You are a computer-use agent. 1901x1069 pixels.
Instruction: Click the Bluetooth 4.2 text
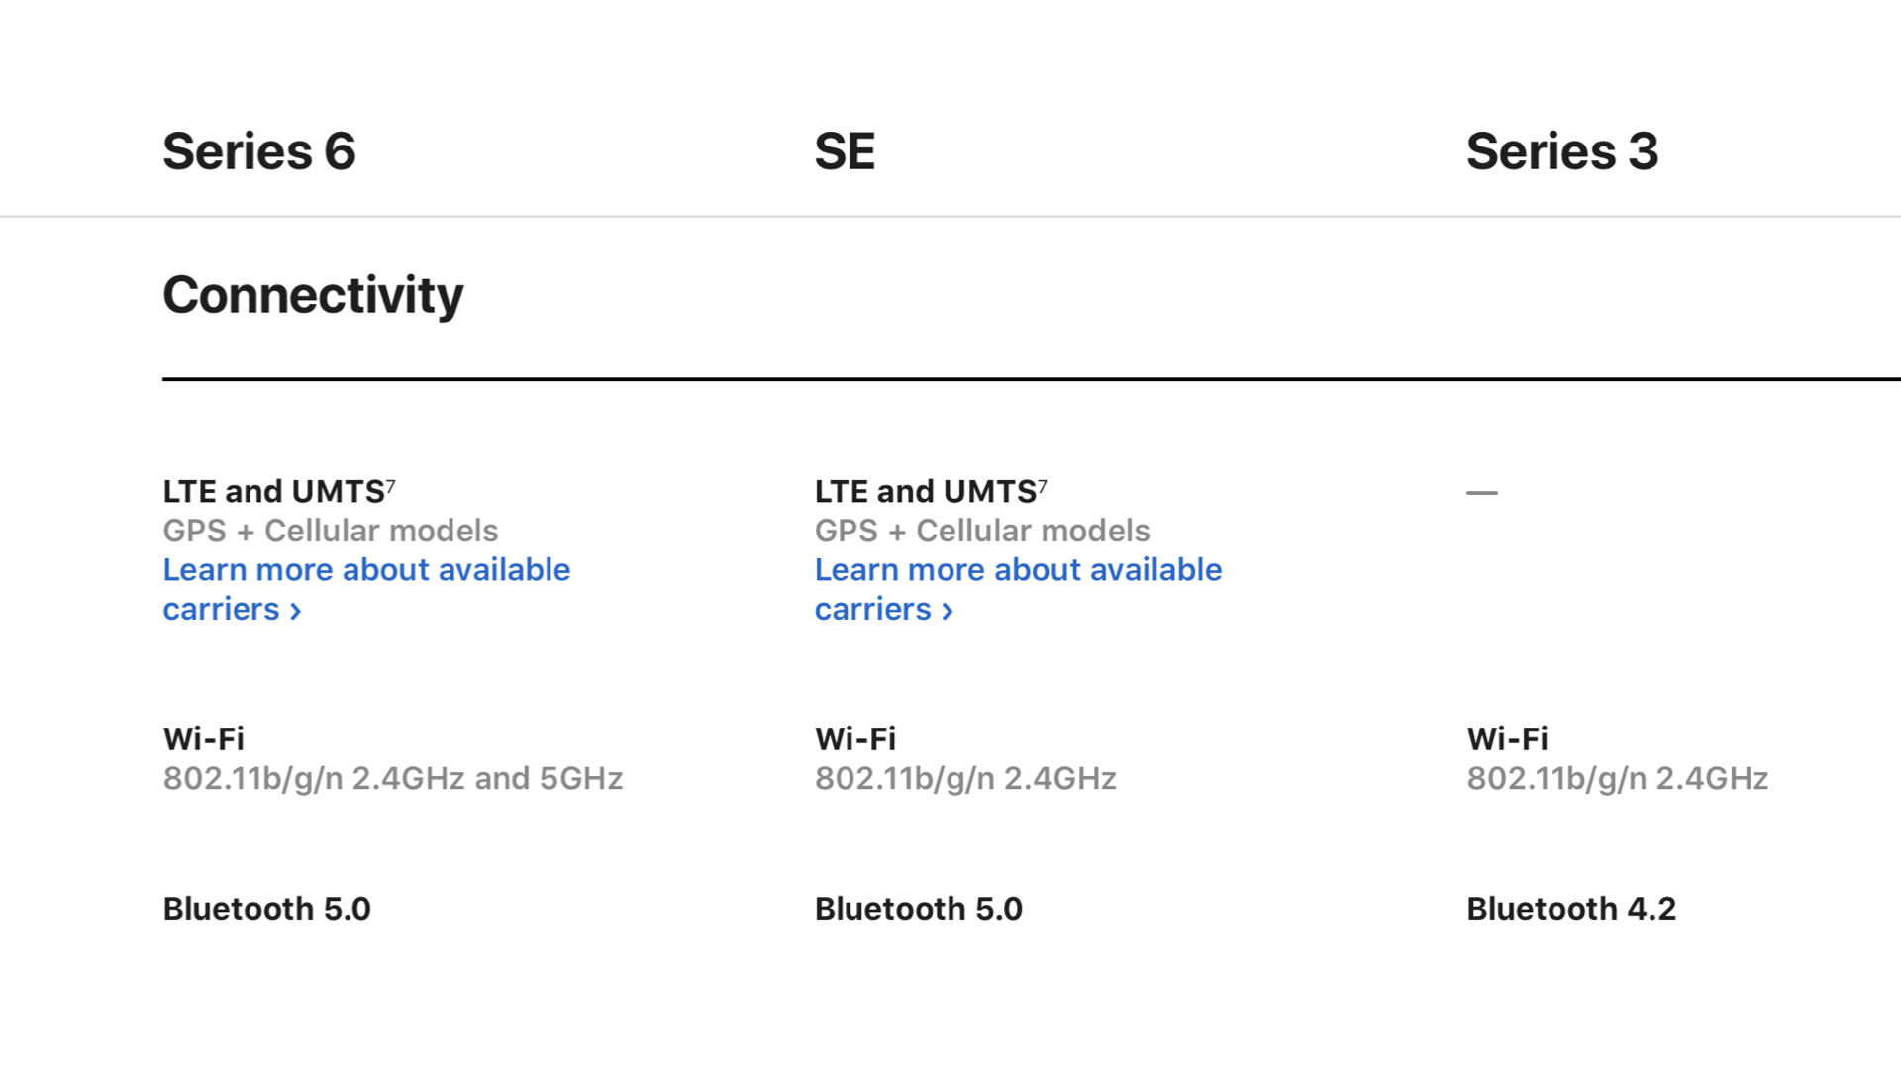click(1571, 909)
